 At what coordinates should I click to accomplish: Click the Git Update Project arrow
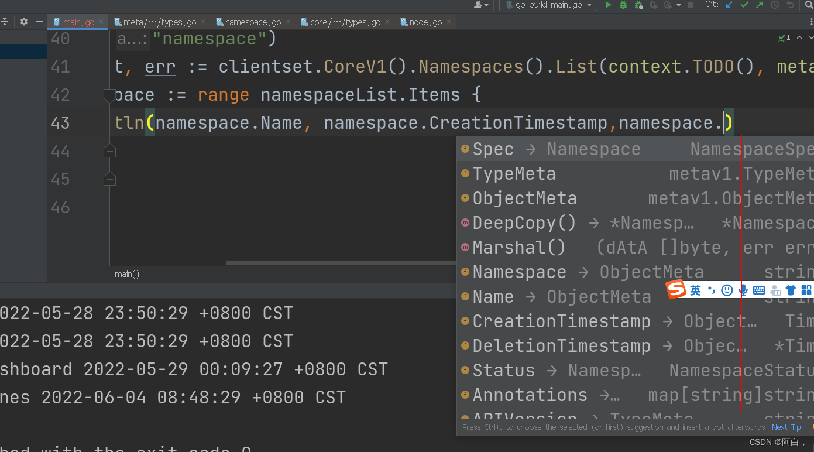[x=729, y=5]
